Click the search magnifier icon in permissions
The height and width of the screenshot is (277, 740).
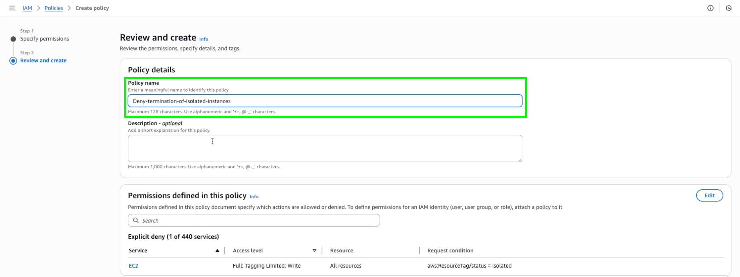(x=136, y=220)
